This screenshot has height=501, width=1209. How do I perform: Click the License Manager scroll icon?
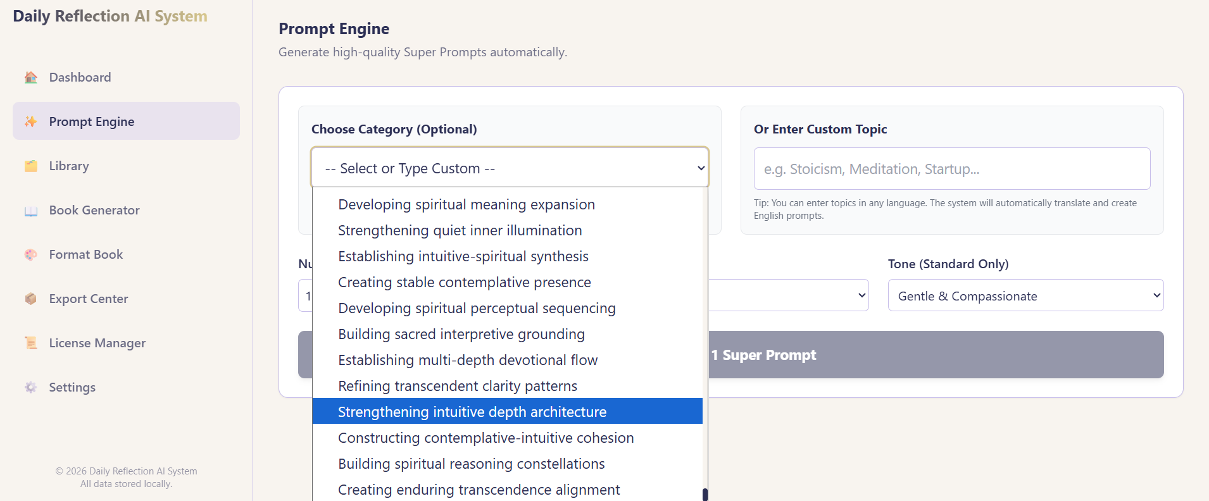pyautogui.click(x=31, y=343)
